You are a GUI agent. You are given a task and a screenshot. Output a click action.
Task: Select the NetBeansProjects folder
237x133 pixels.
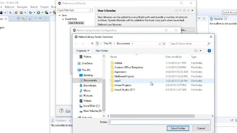click(x=124, y=76)
